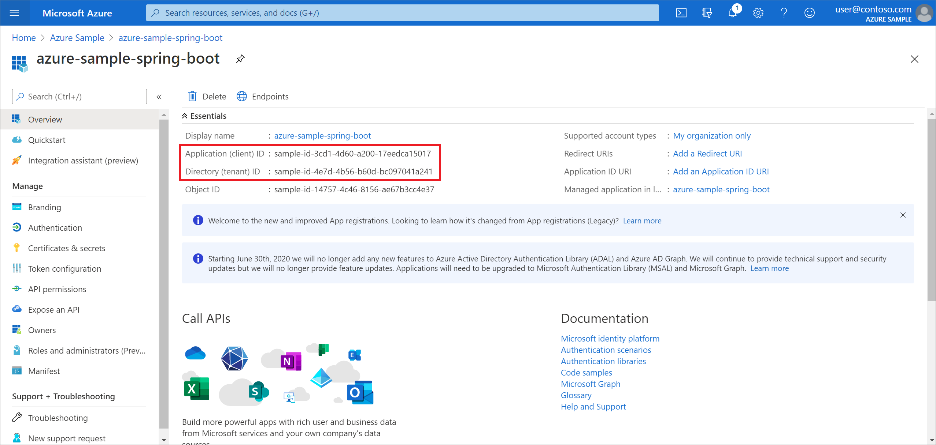Open Cloud Shell from the top bar
The width and height of the screenshot is (936, 445).
[x=682, y=13]
